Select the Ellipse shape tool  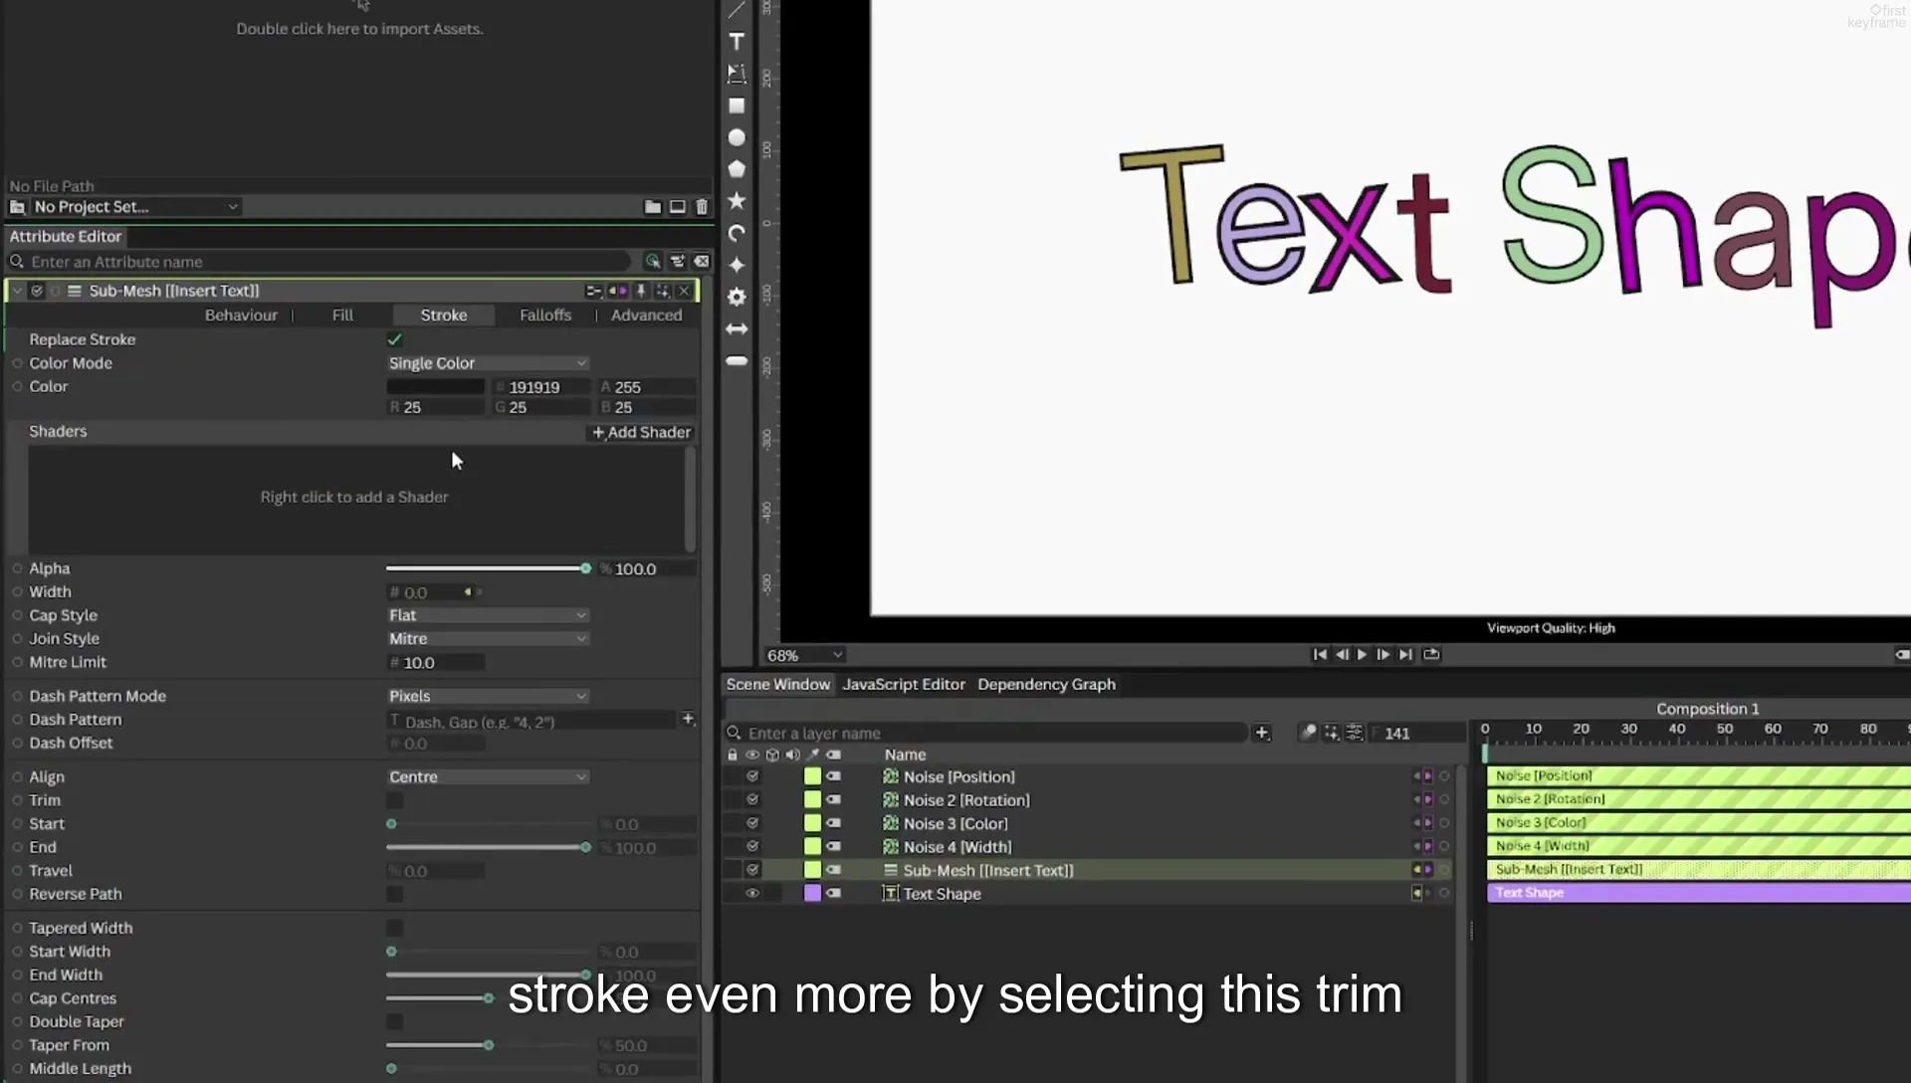[737, 137]
